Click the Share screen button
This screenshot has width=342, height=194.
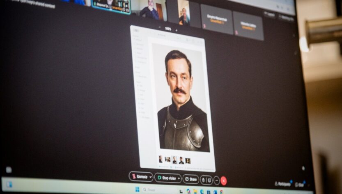pos(191,179)
